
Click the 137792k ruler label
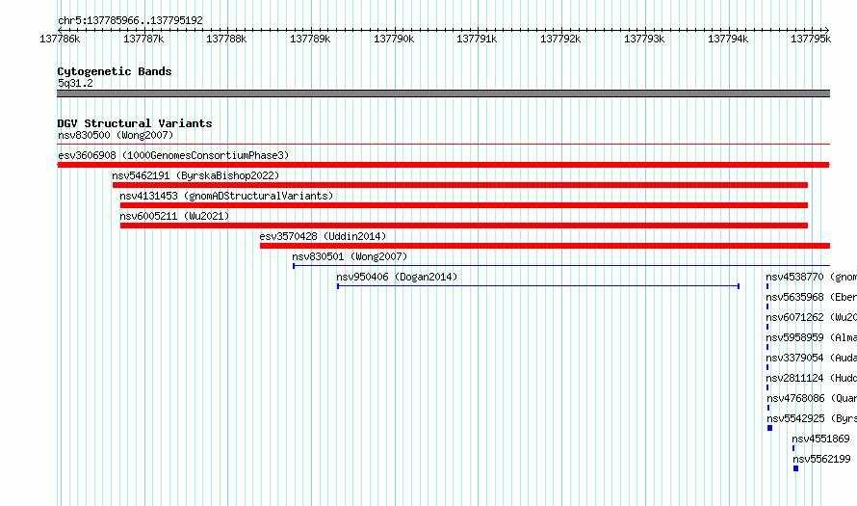coord(560,39)
